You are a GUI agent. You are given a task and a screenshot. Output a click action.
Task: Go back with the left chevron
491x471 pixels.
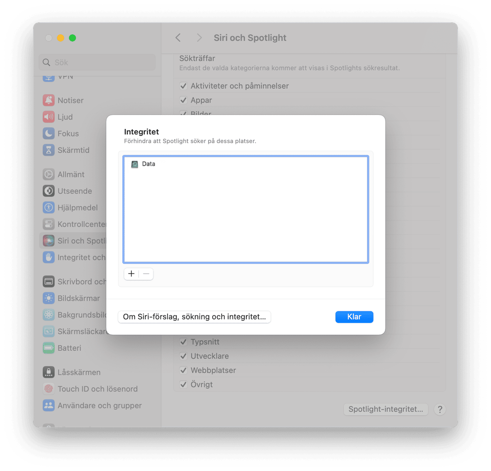pyautogui.click(x=178, y=38)
